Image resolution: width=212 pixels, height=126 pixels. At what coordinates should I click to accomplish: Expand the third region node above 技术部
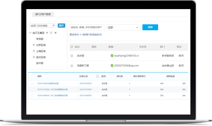pos(34,57)
